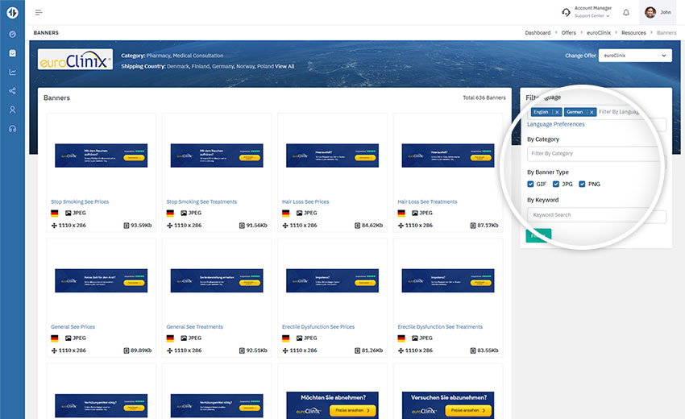Screen dimensions: 685x419
Task: Click file size icon on Stop Smoking See Treatments
Action: pyautogui.click(x=242, y=226)
